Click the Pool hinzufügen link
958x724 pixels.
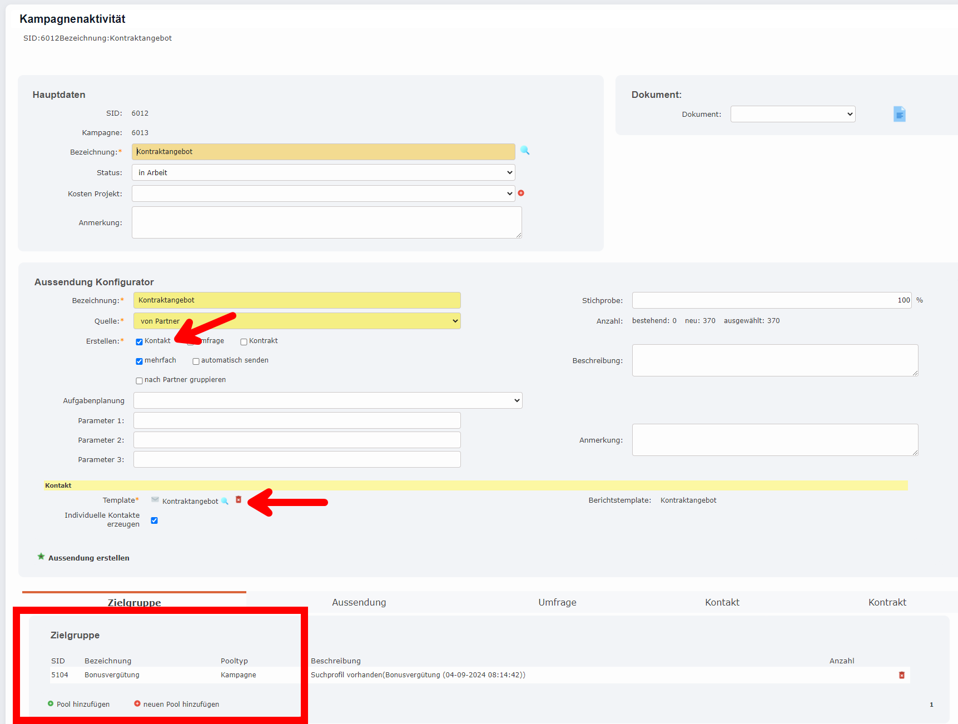(83, 704)
